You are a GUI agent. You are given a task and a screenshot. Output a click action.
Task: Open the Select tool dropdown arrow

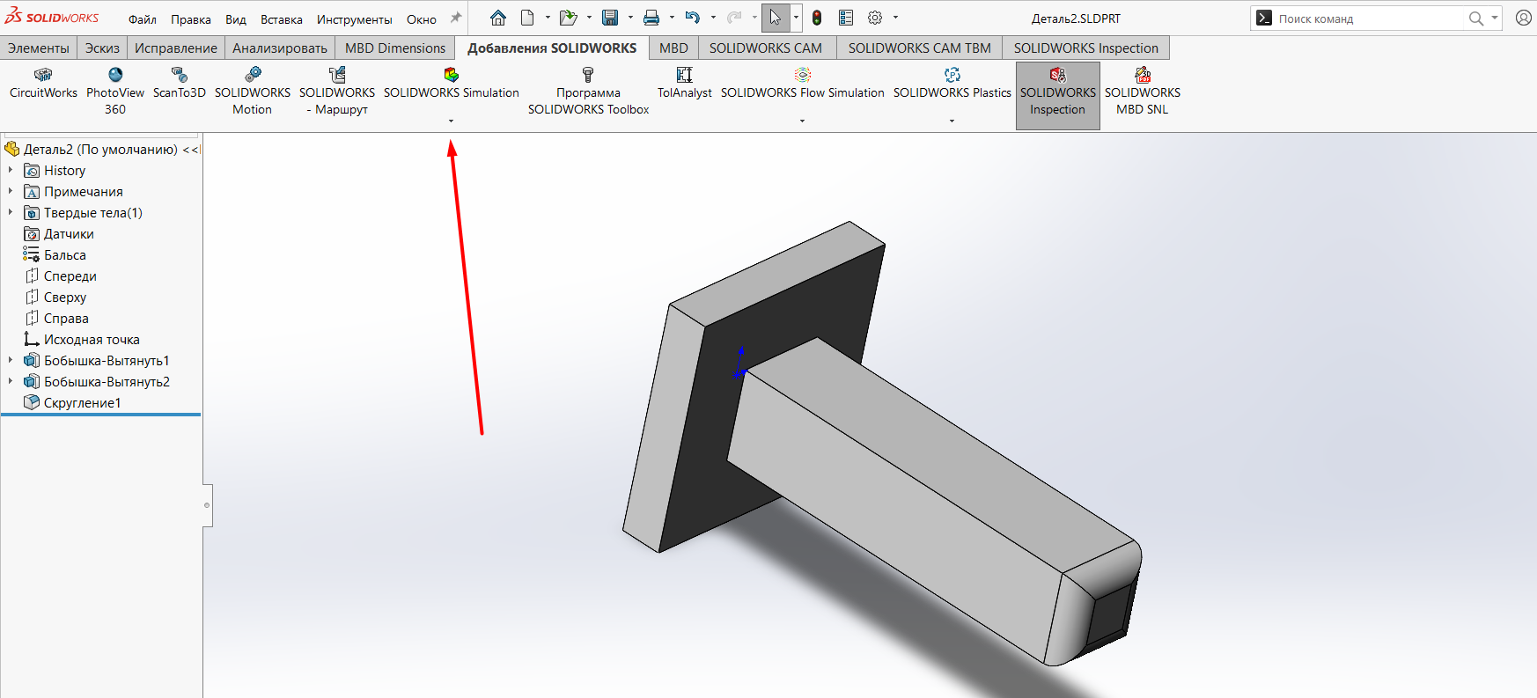796,18
